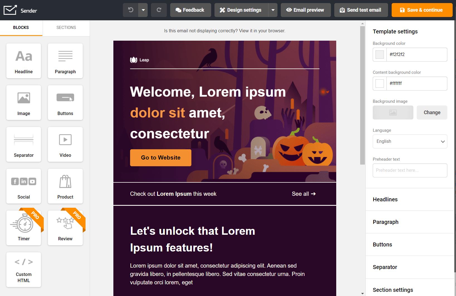Click the Background color swatch
The width and height of the screenshot is (456, 296).
click(x=380, y=55)
